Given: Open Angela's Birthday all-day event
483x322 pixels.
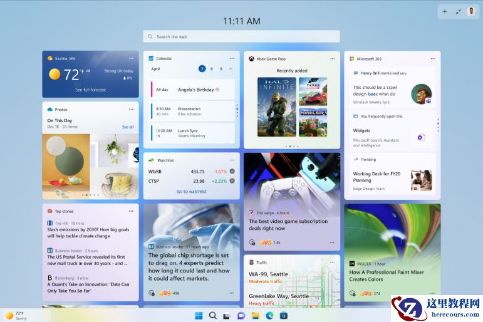Looking at the screenshot, I should tap(192, 90).
